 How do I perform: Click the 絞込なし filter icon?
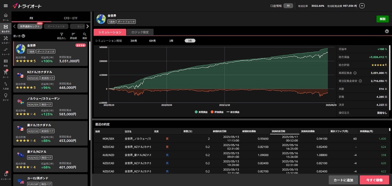pos(61,36)
